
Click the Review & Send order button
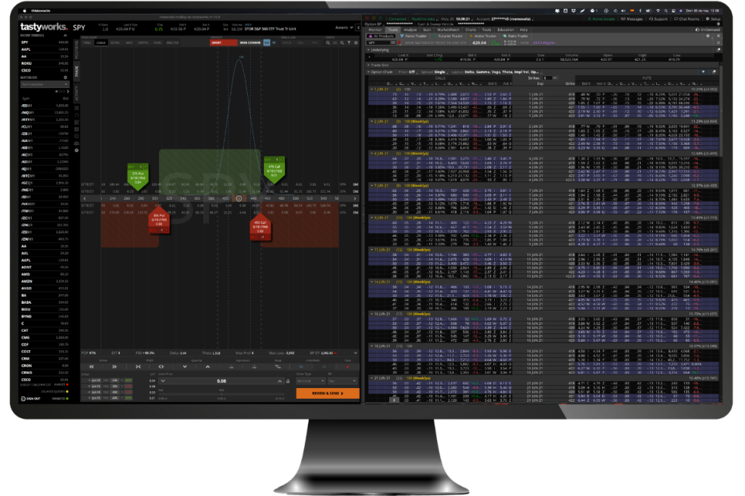point(327,393)
